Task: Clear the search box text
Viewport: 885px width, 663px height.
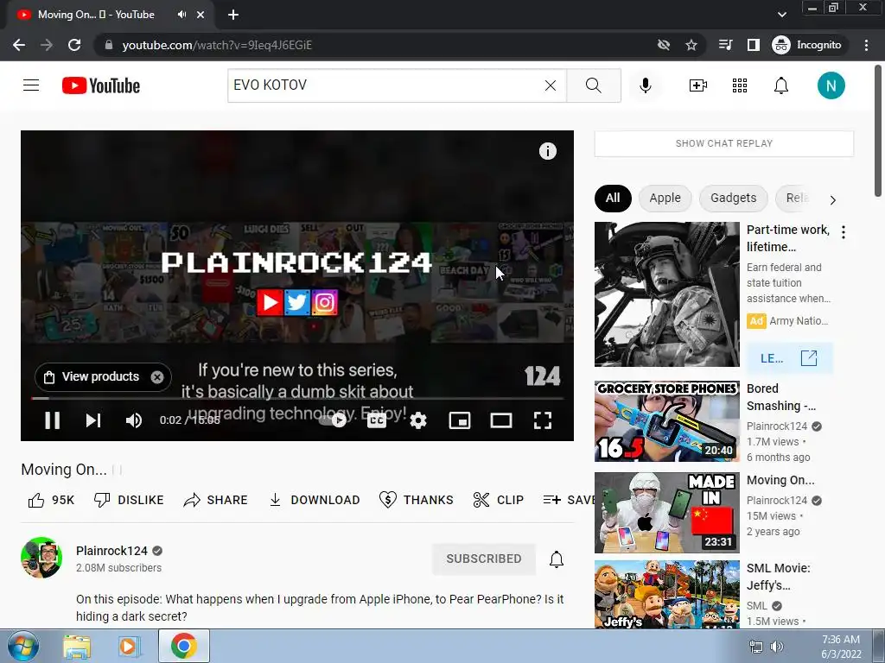Action: [x=551, y=85]
